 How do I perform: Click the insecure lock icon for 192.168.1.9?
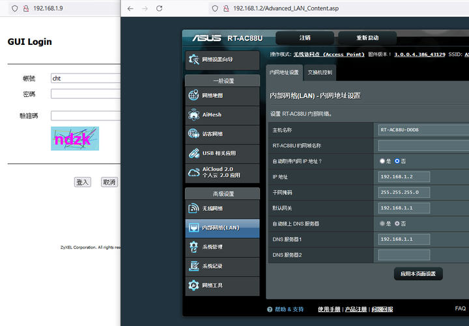(26, 8)
